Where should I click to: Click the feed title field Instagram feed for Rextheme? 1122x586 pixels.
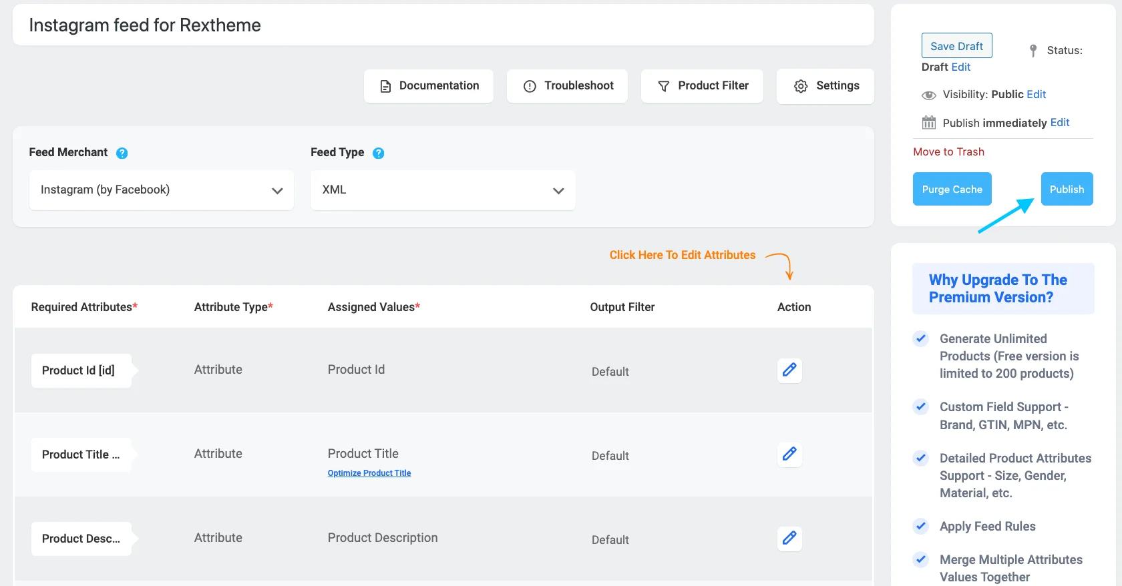(x=443, y=25)
